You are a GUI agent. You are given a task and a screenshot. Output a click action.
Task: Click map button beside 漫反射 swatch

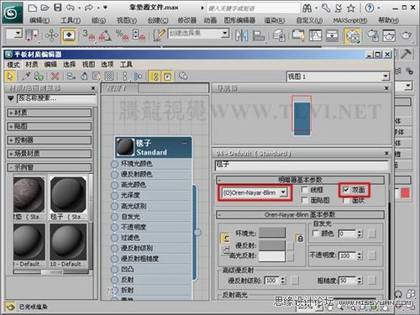291,246
